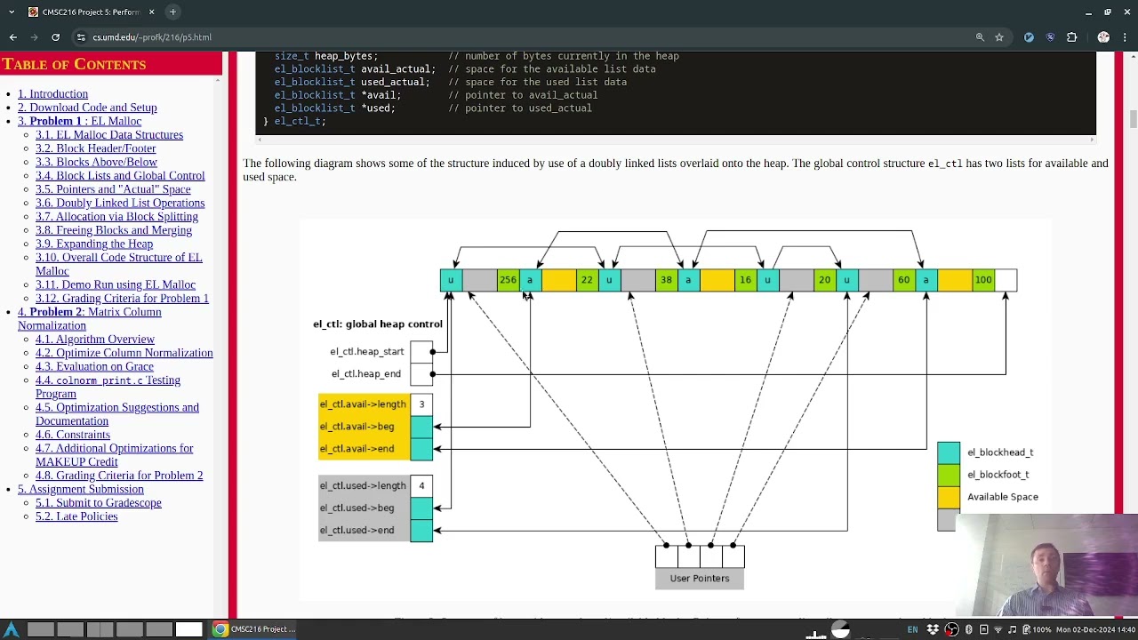Open the Dropbox tray icon
1138x640 pixels.
pos(933,629)
